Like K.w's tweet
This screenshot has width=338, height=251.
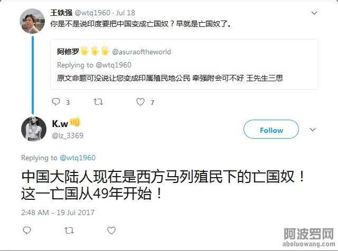click(x=111, y=230)
